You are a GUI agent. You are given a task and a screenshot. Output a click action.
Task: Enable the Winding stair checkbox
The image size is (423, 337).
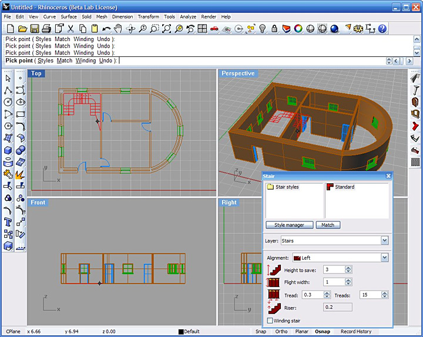point(270,321)
